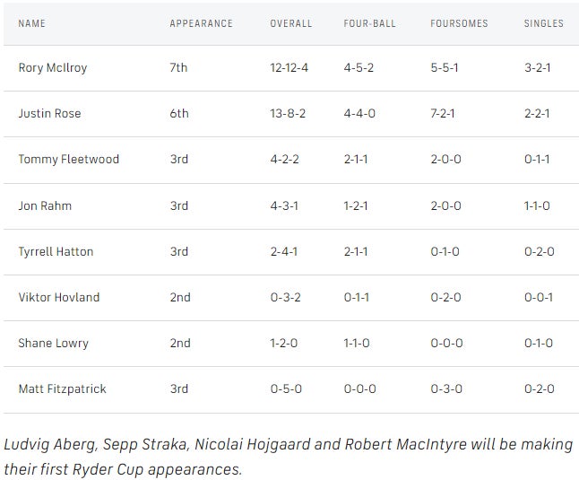Click the SINGLES column header
This screenshot has height=480, width=579.
544,23
